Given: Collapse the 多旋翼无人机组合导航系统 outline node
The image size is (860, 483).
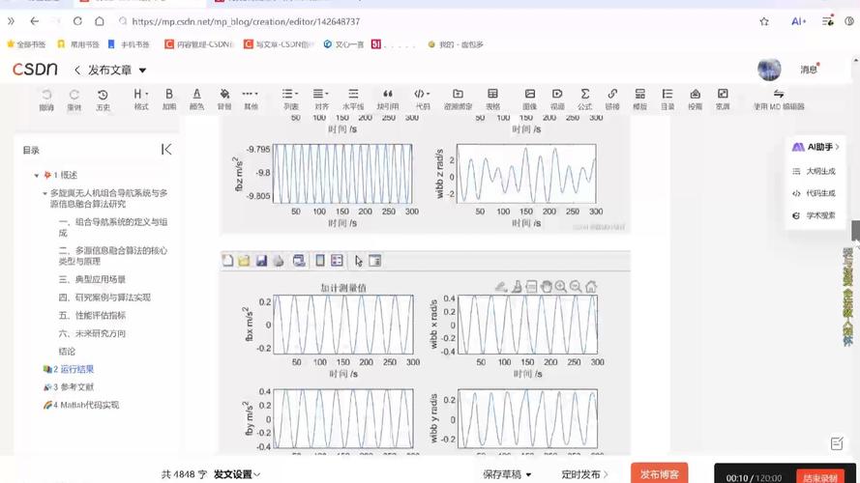Looking at the screenshot, I should click(44, 193).
